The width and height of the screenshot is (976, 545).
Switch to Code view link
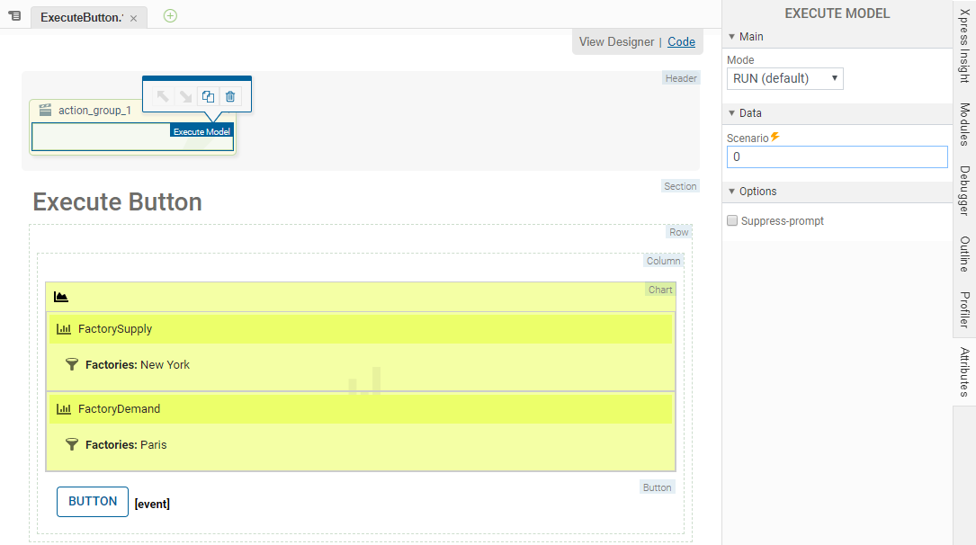[681, 41]
